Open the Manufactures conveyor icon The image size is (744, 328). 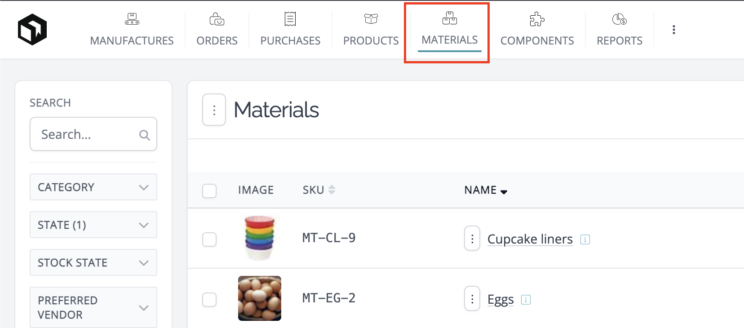click(x=132, y=19)
